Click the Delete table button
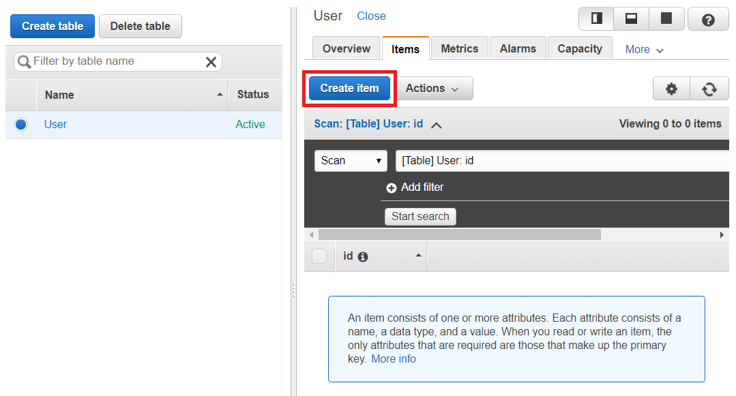Viewport: 736px width, 396px height. pos(140,27)
